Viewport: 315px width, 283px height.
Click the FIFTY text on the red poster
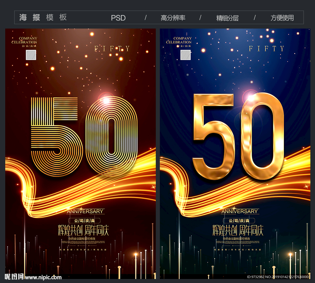tap(112, 49)
